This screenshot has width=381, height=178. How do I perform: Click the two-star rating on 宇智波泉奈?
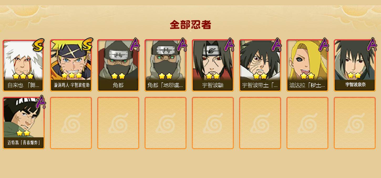[x=354, y=76]
